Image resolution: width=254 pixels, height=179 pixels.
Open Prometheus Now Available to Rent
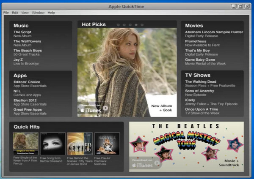202,43
